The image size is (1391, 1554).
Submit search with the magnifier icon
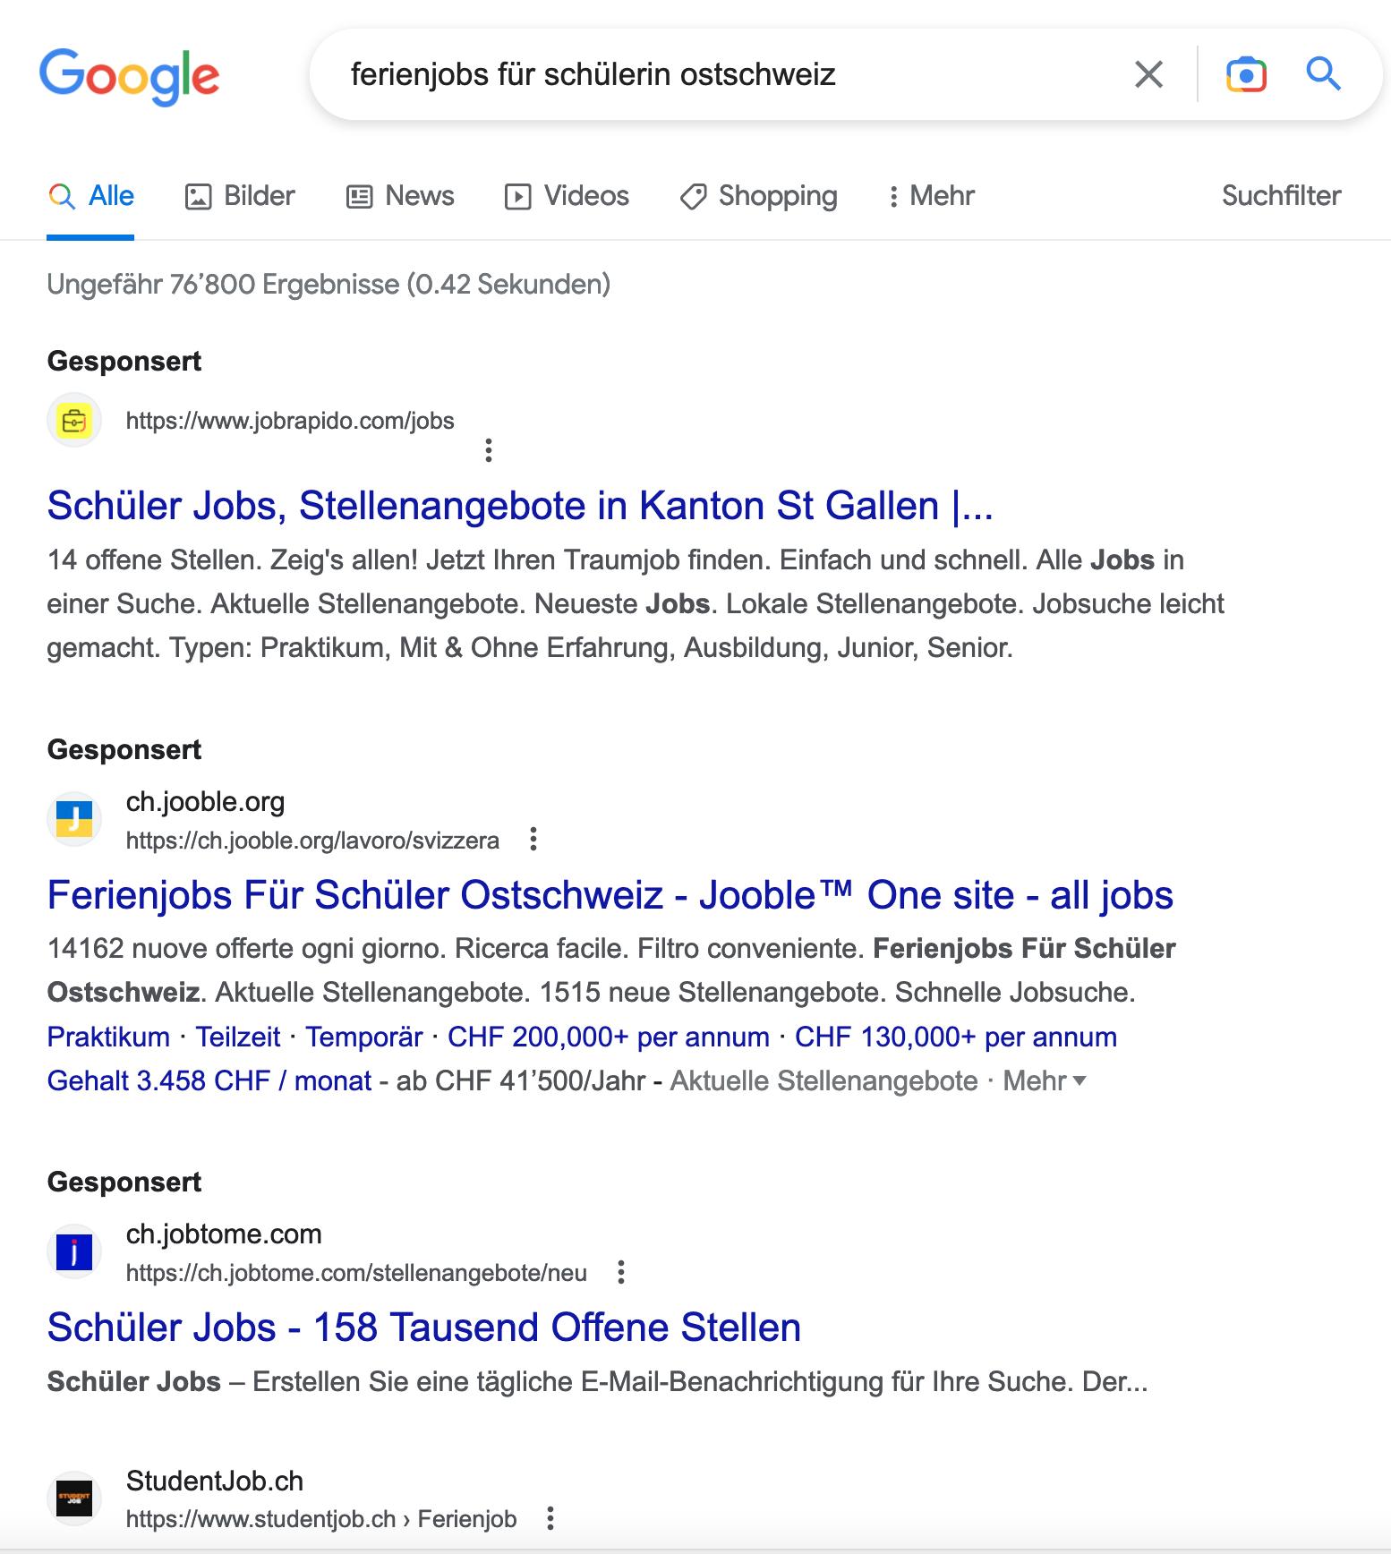point(1323,74)
